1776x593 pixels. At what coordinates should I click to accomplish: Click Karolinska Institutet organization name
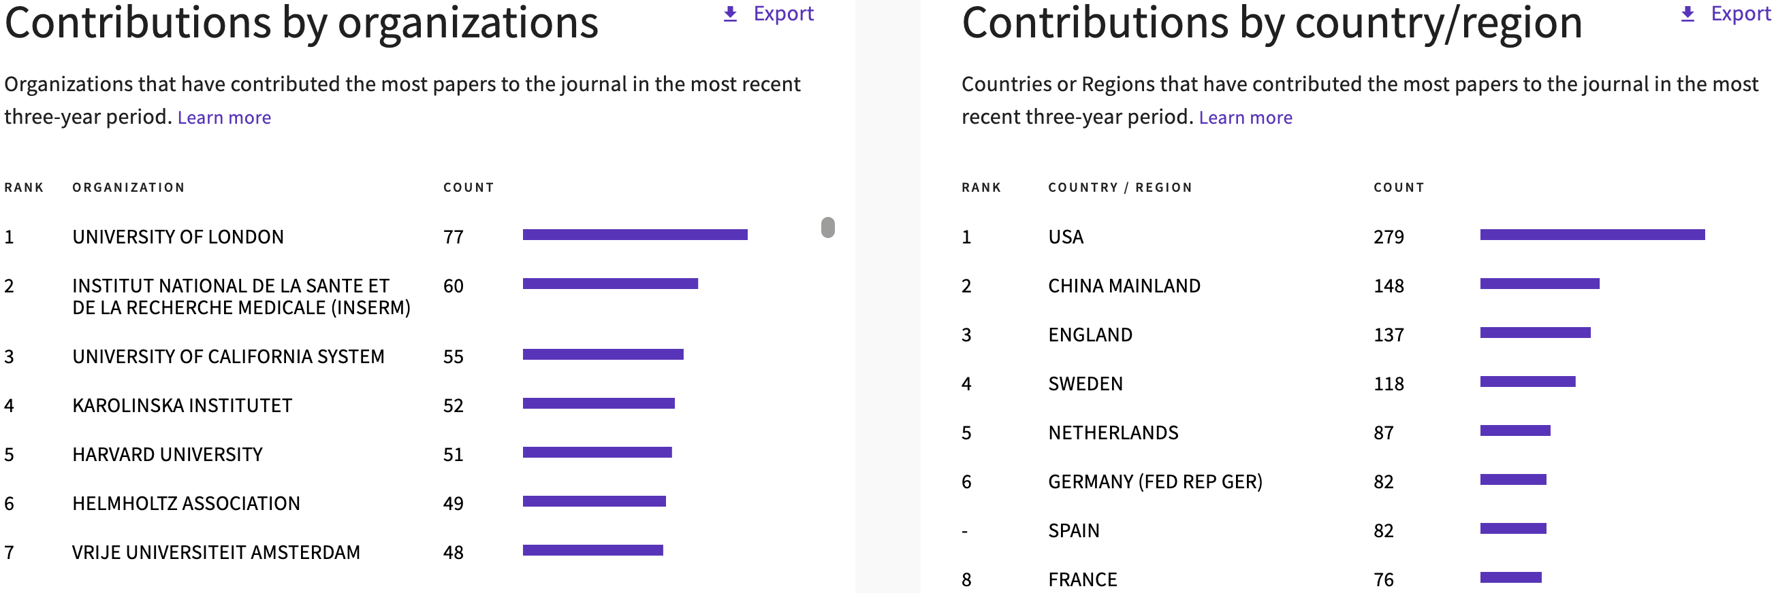[x=182, y=406]
